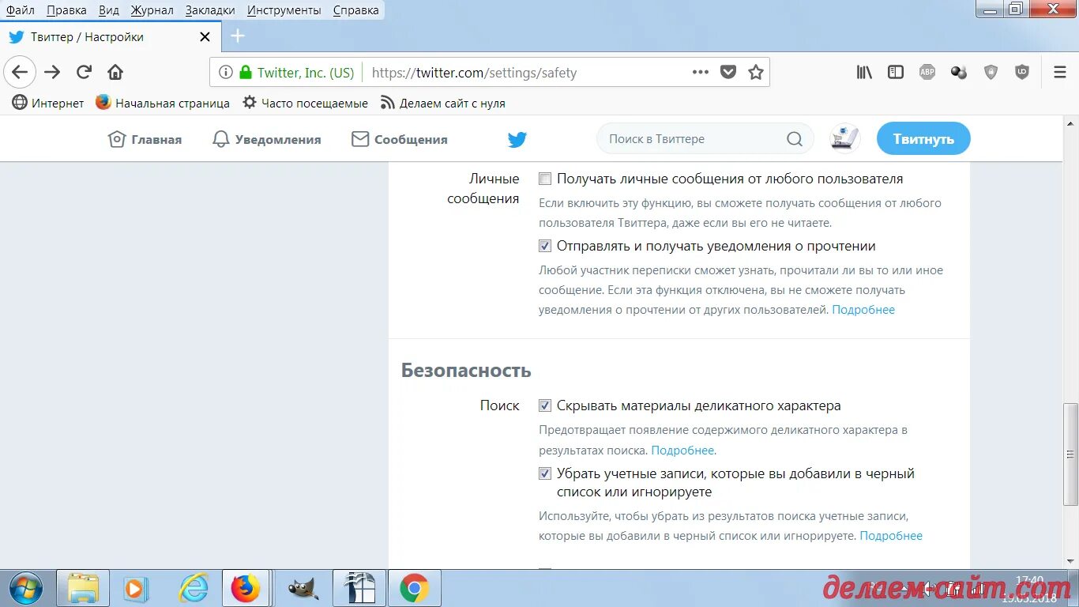
Task: Open the Windows Start button
Action: (x=26, y=588)
